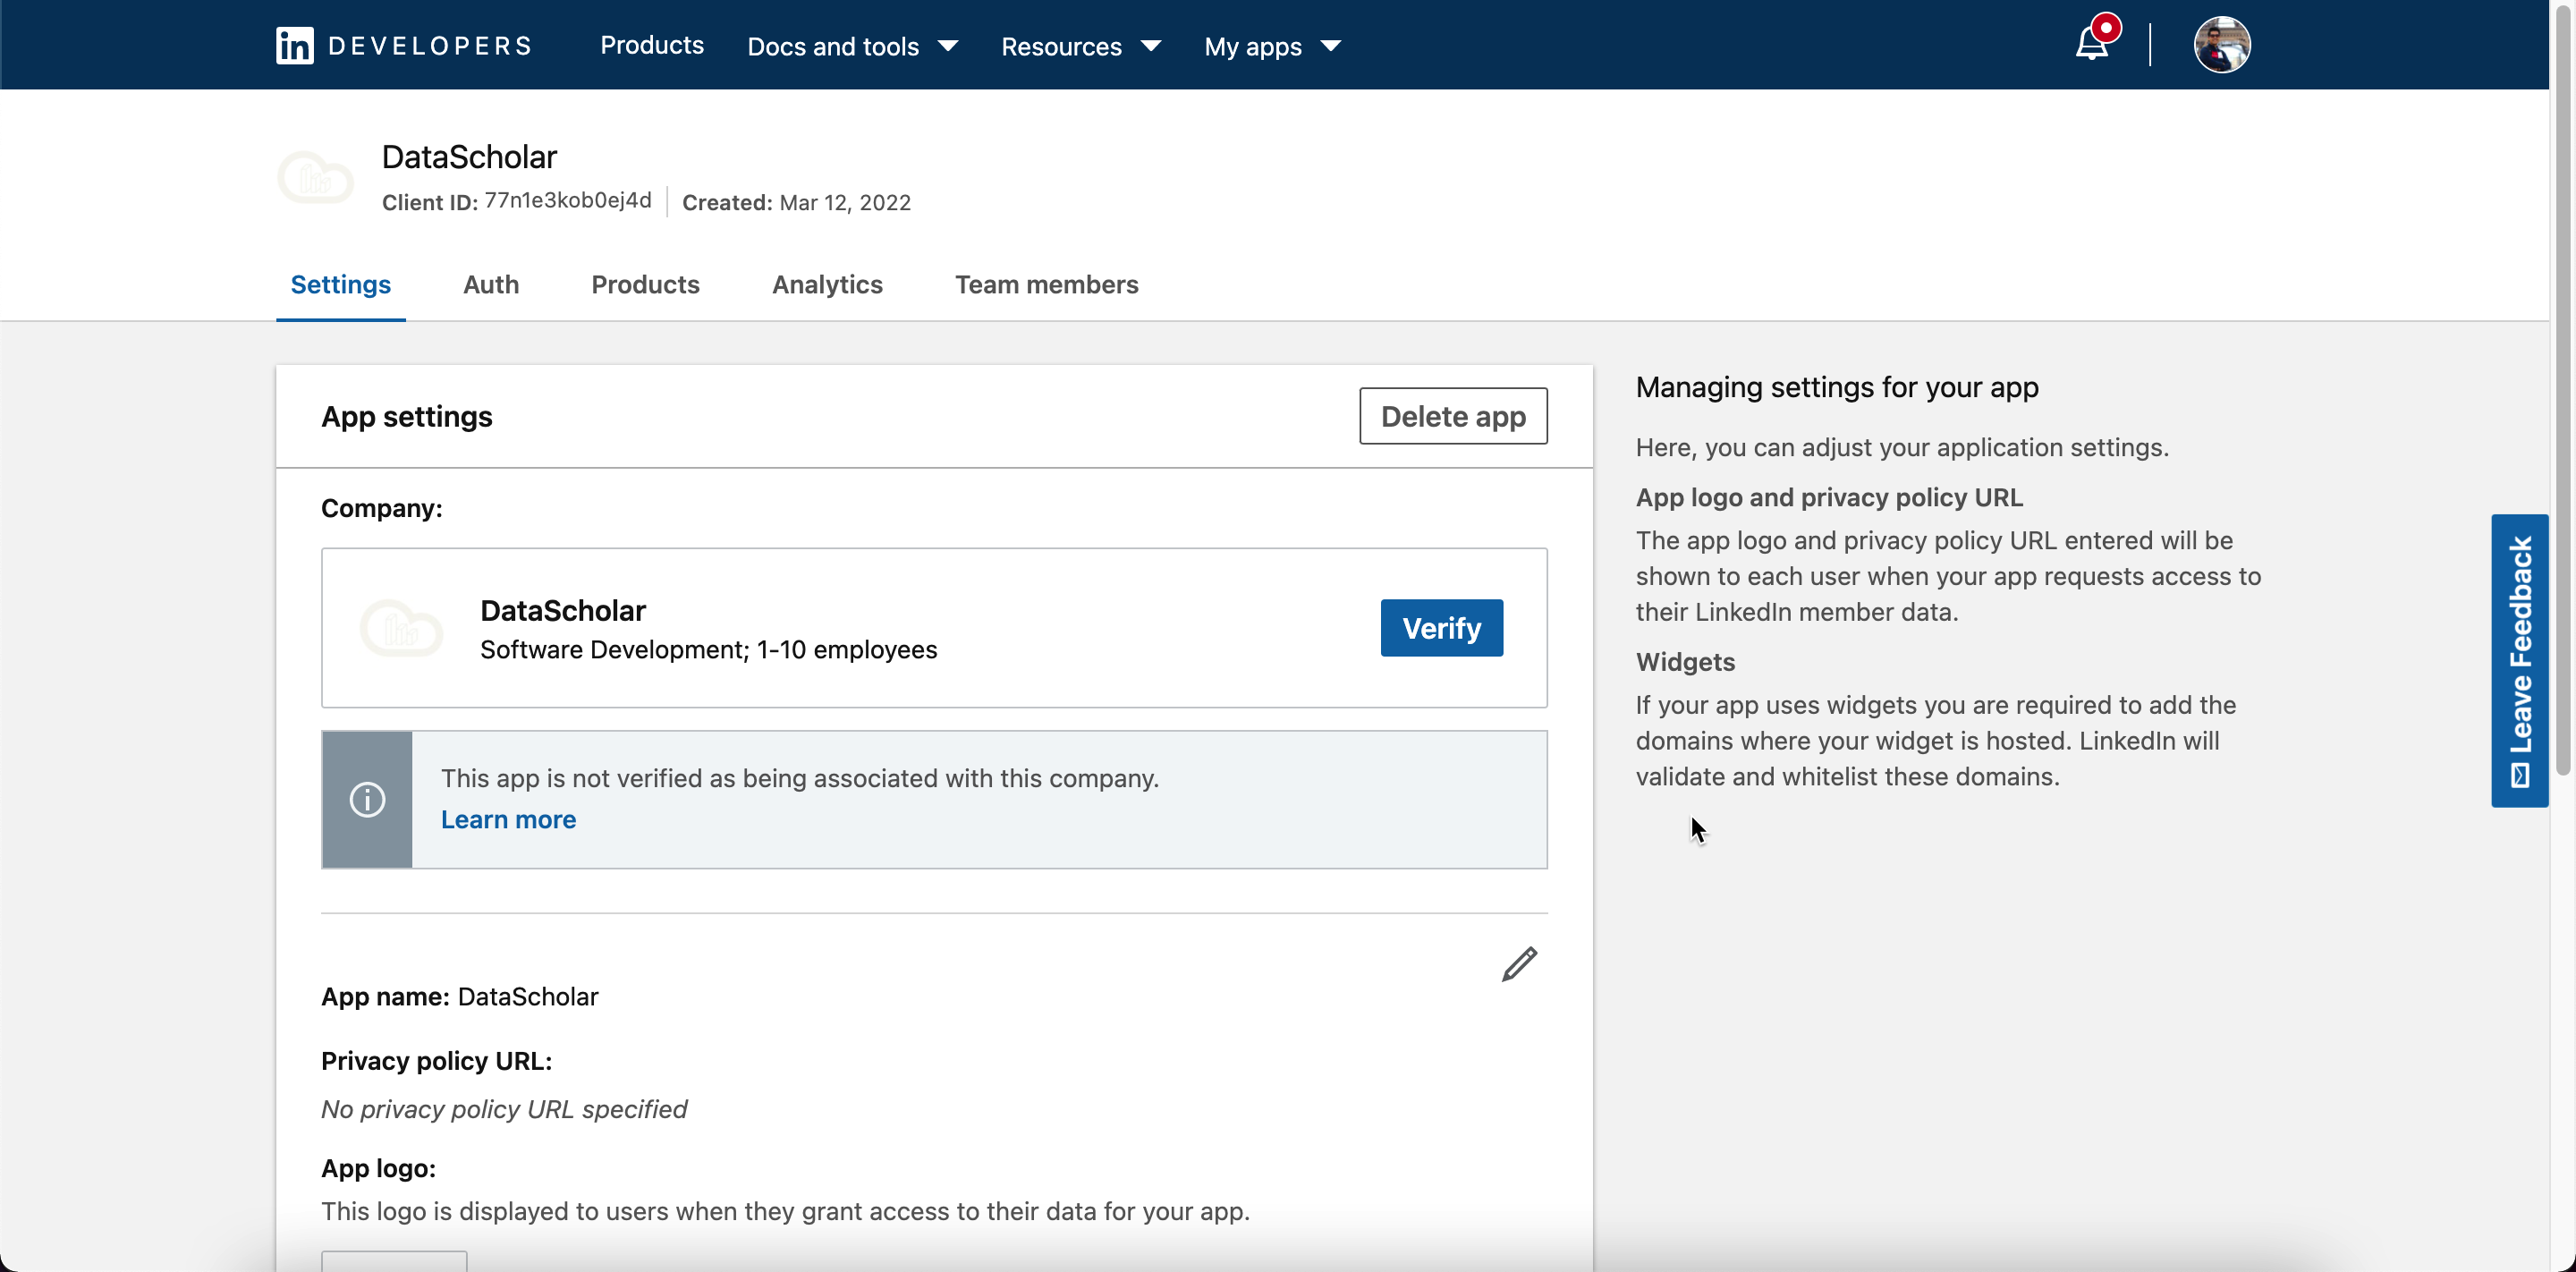Open the My apps dropdown

pyautogui.click(x=1271, y=46)
